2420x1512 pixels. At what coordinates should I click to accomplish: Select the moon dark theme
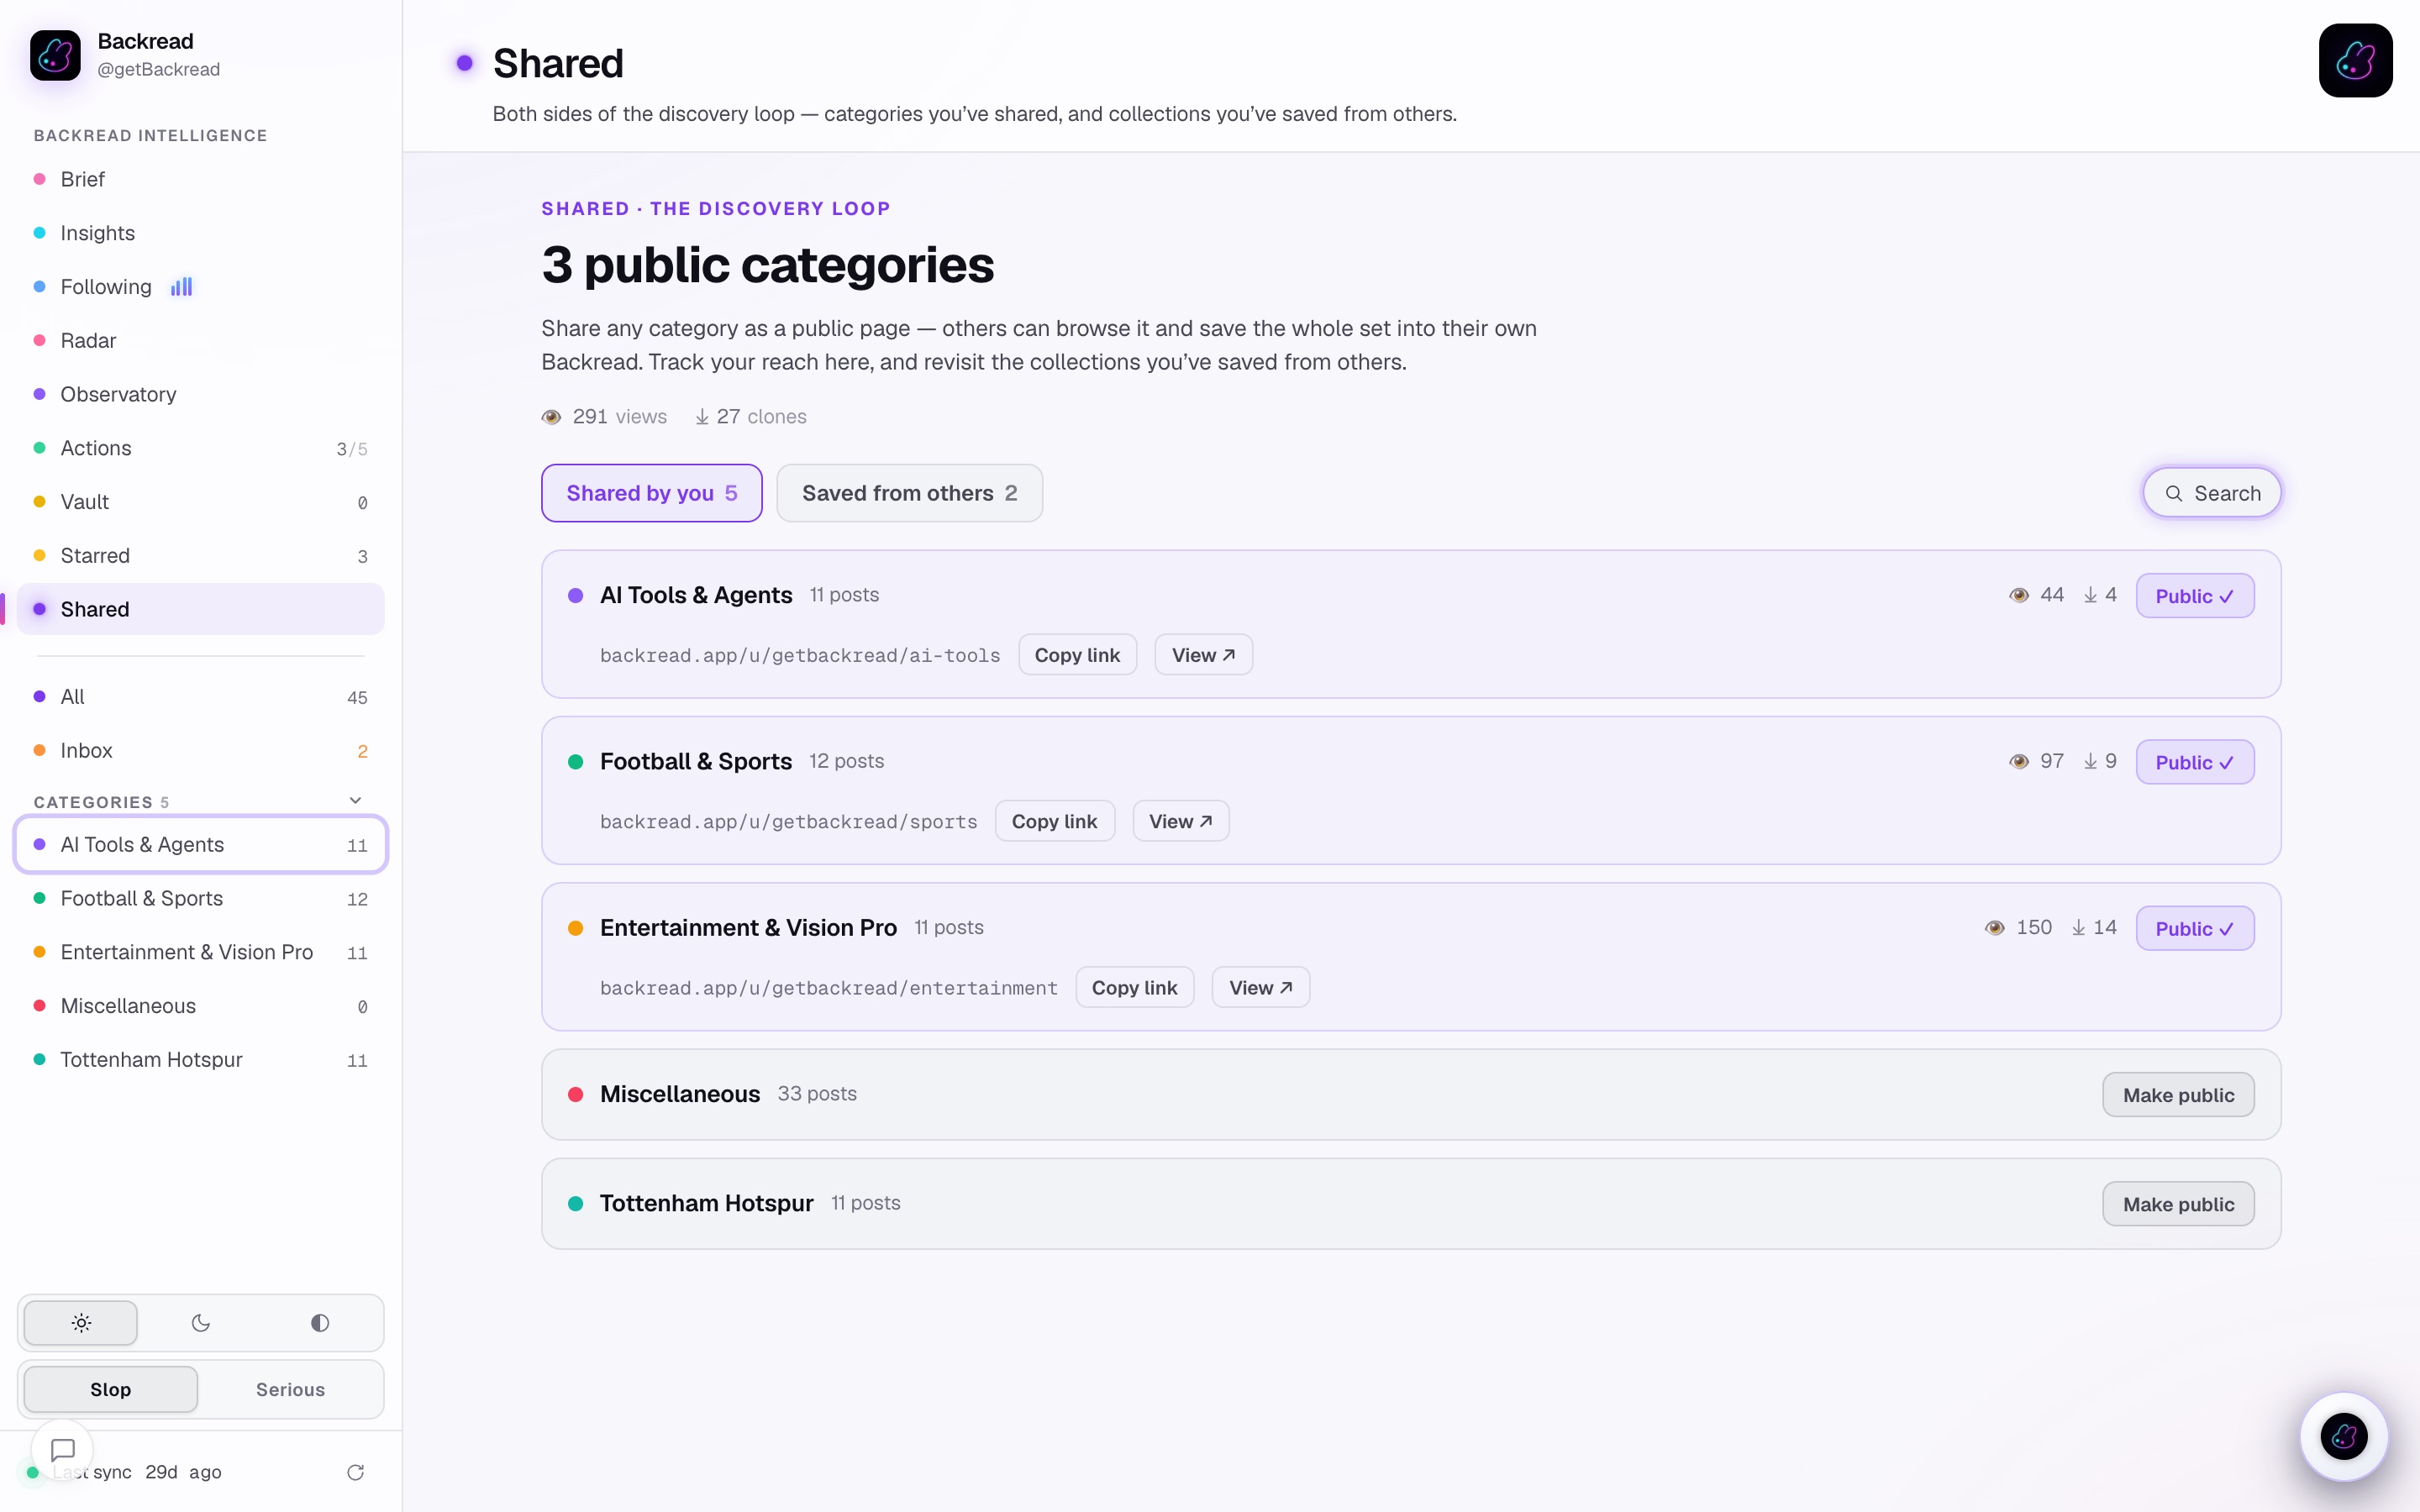pos(201,1323)
